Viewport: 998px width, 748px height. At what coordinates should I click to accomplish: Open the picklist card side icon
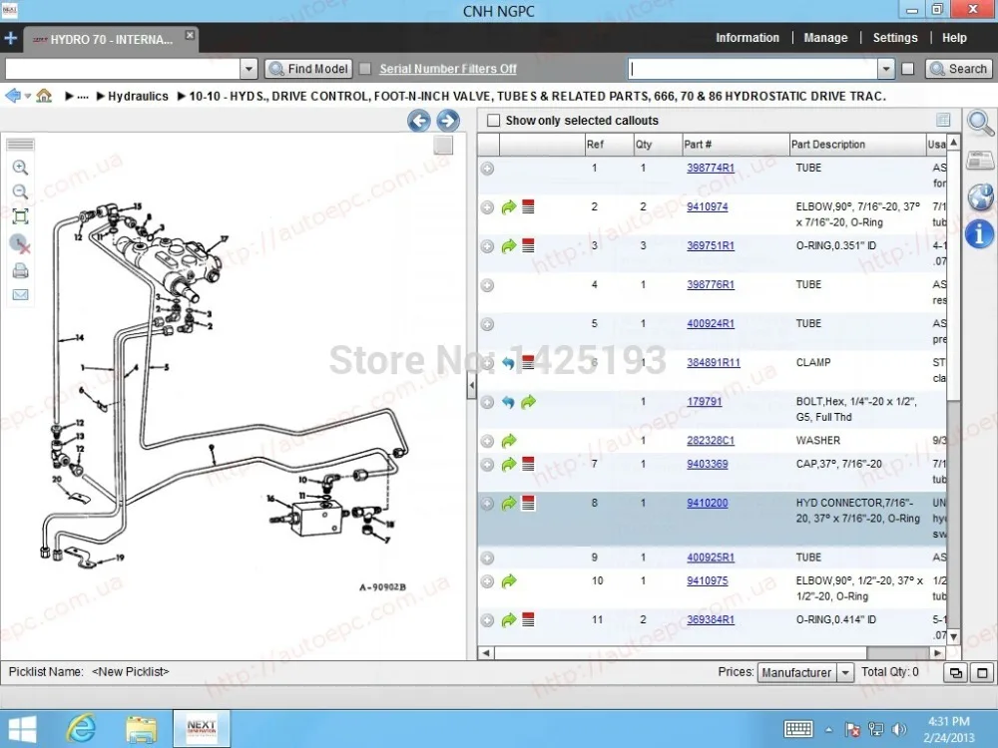point(980,161)
